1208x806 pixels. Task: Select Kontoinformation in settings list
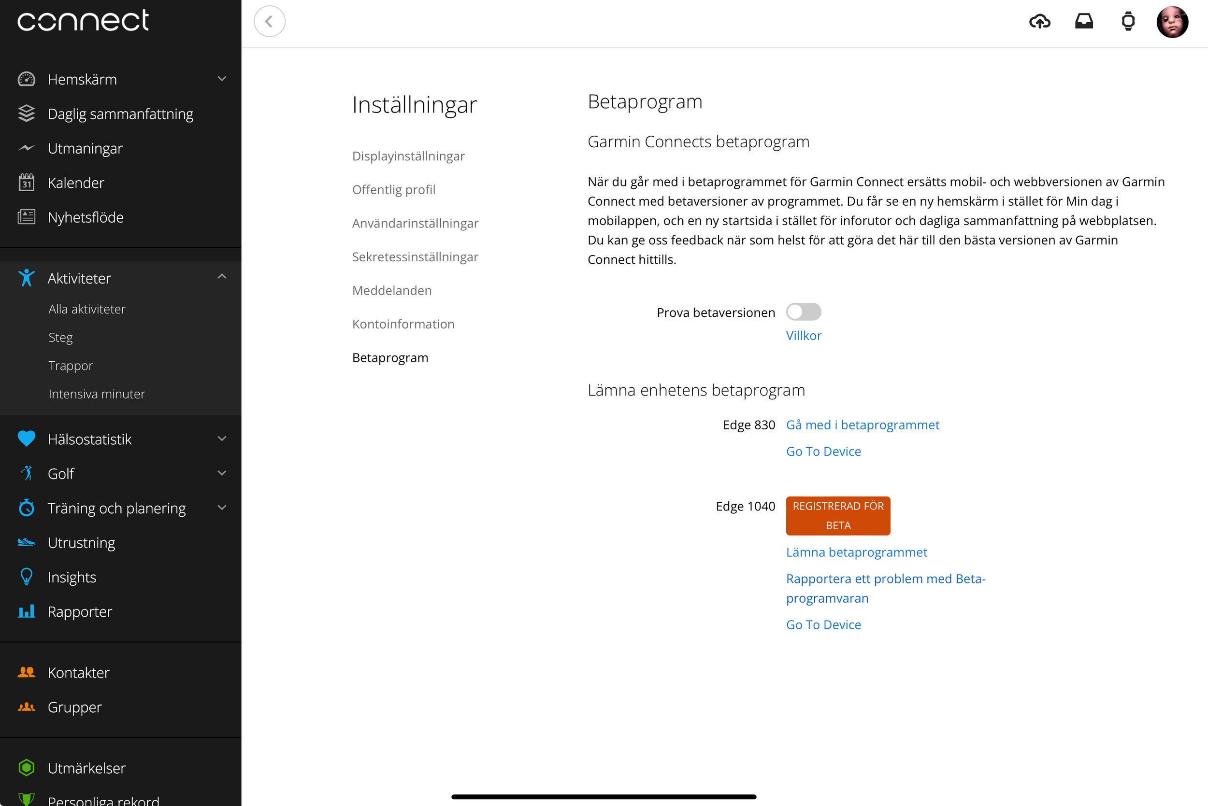[403, 325]
